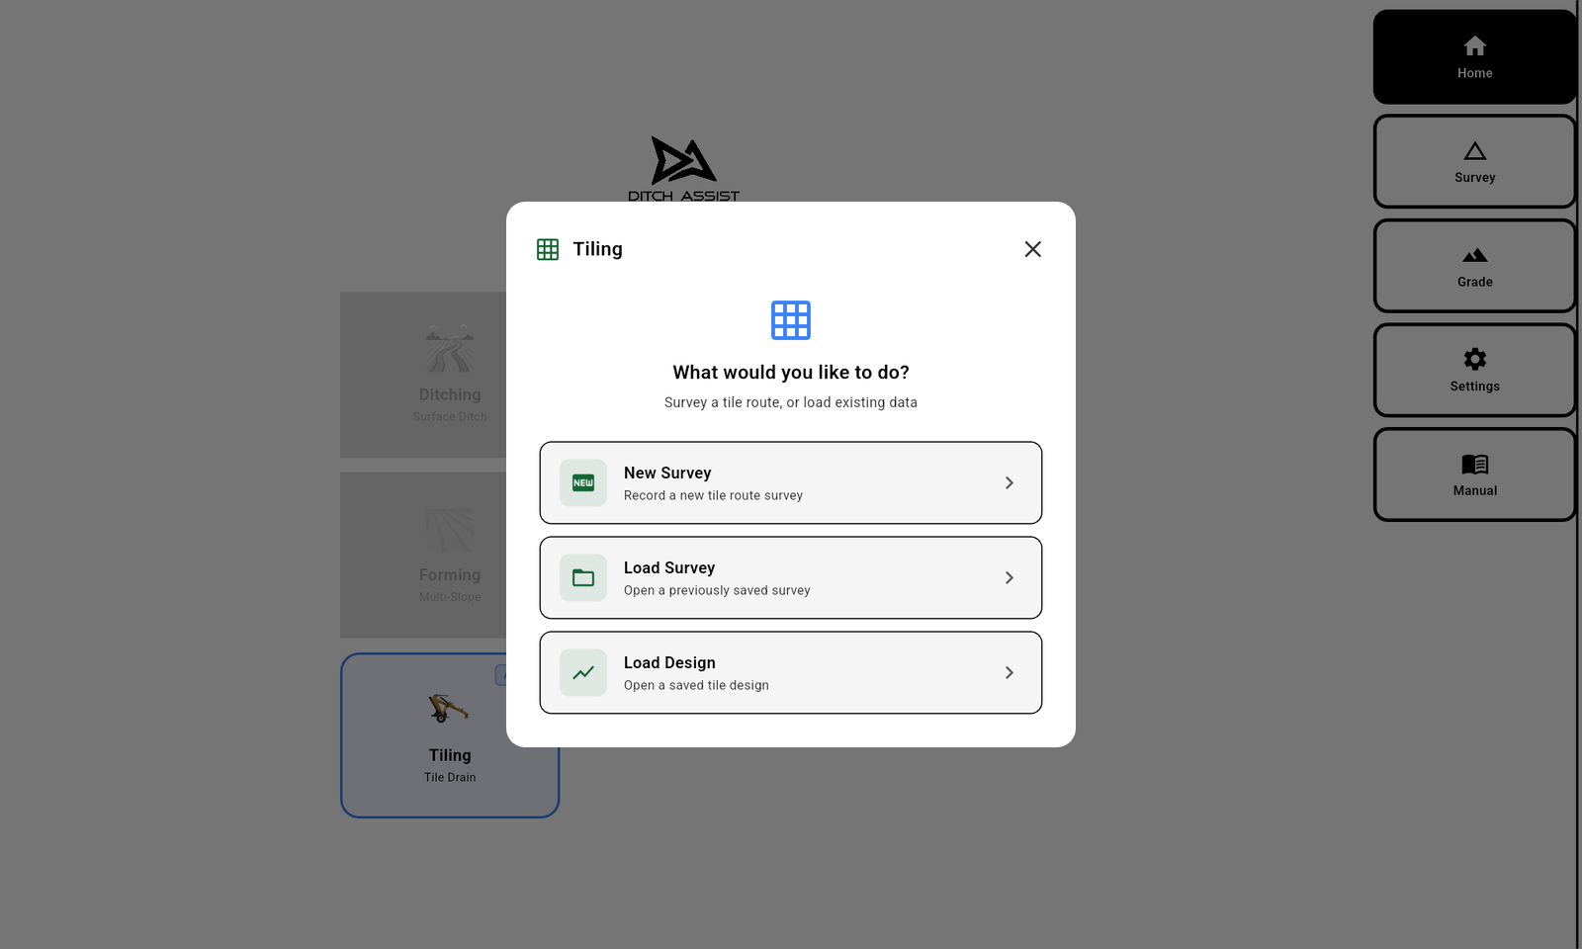Click the NEW badge icon for New Survey
Viewport: 1582px width, 949px height.
(583, 482)
